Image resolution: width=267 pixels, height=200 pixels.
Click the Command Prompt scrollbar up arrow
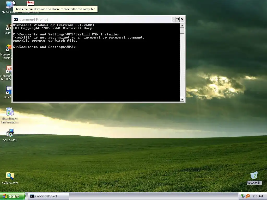point(182,26)
